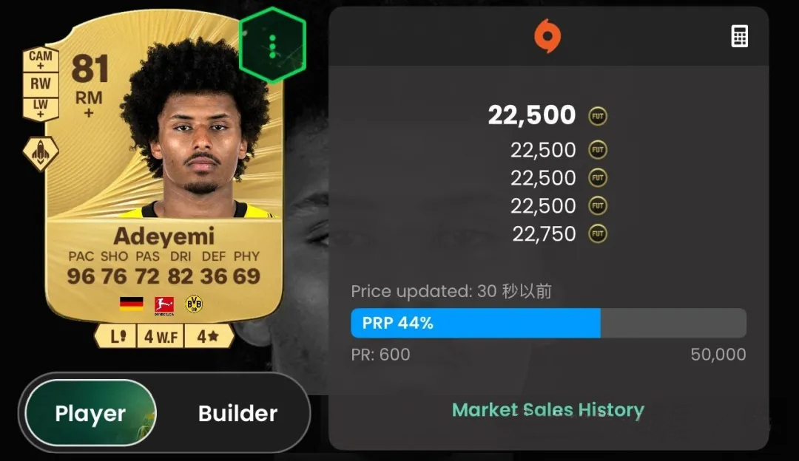Click the 22,750 price entry
The image size is (799, 461).
[544, 234]
